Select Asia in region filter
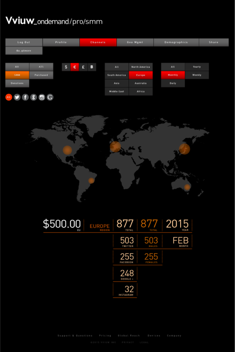The height and width of the screenshot is (352, 235). 117,83
